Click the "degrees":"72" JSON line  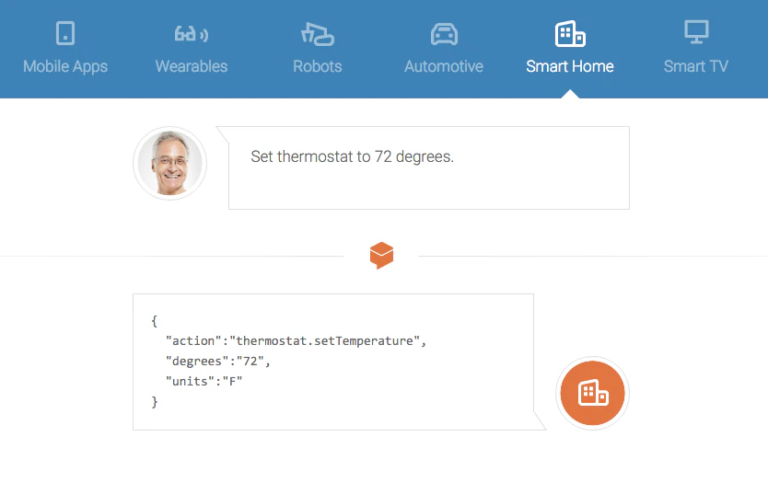point(218,362)
